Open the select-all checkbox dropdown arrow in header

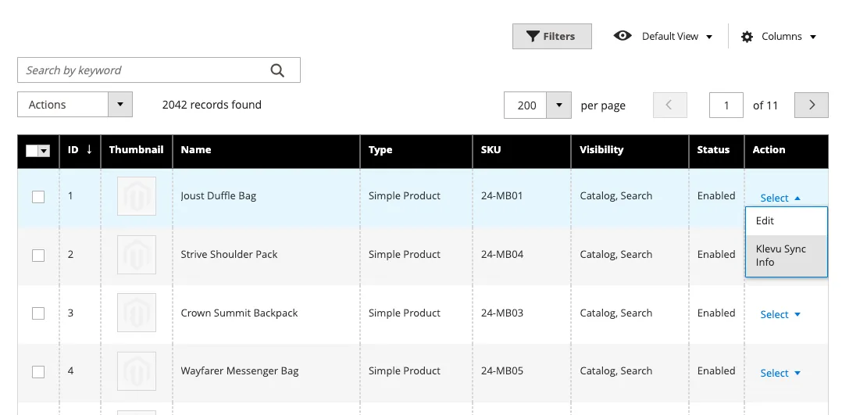[x=44, y=151]
